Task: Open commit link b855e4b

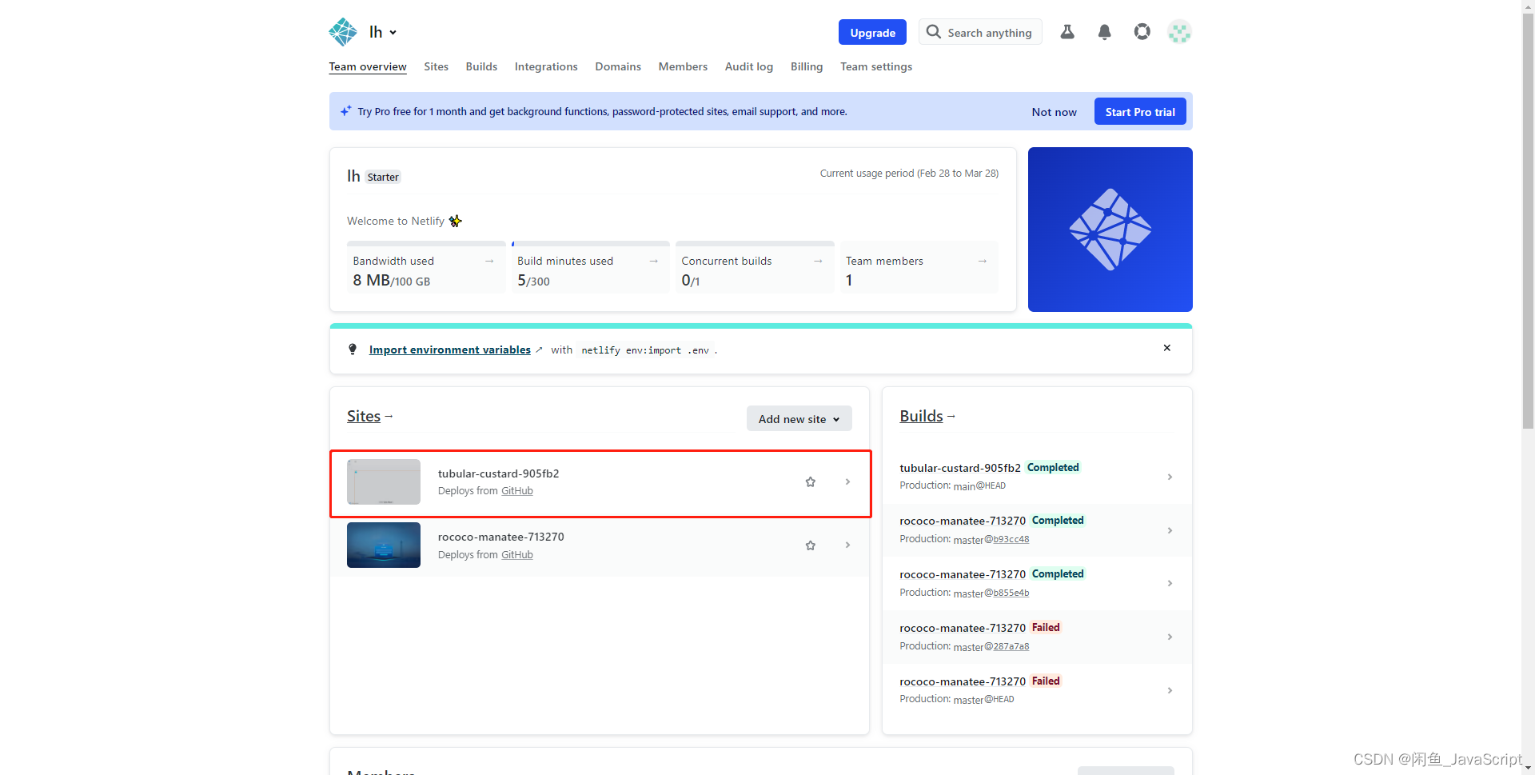Action: (x=1011, y=593)
